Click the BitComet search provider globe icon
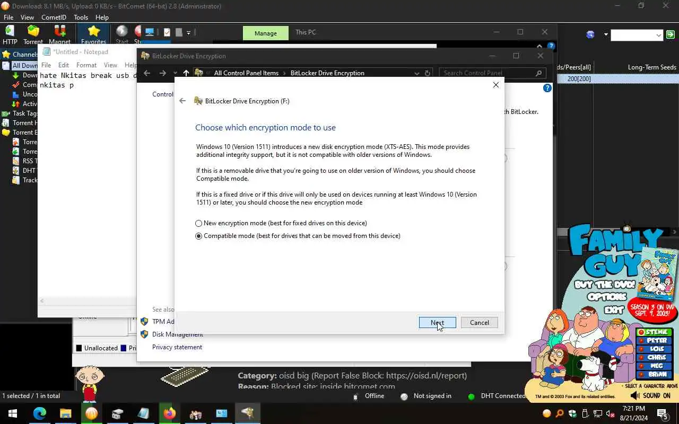Viewport: 679px width, 424px height. pos(590,35)
